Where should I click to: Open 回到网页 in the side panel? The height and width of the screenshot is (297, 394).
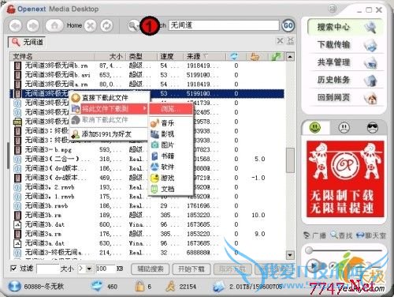pos(345,98)
